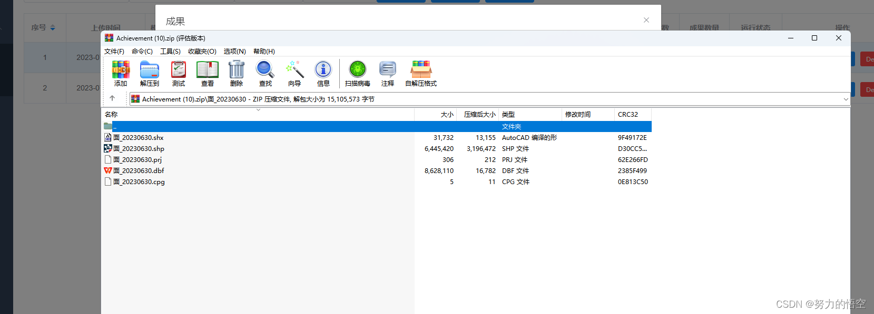Click the Find (查找) magnifier icon

265,69
